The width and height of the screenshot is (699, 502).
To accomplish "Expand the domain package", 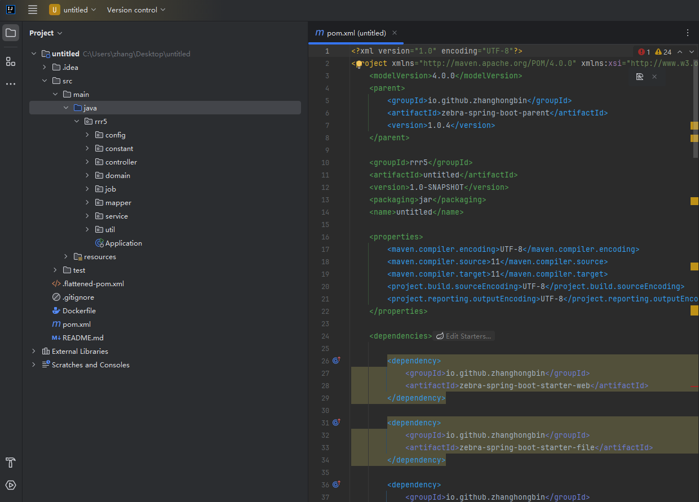I will tap(87, 176).
